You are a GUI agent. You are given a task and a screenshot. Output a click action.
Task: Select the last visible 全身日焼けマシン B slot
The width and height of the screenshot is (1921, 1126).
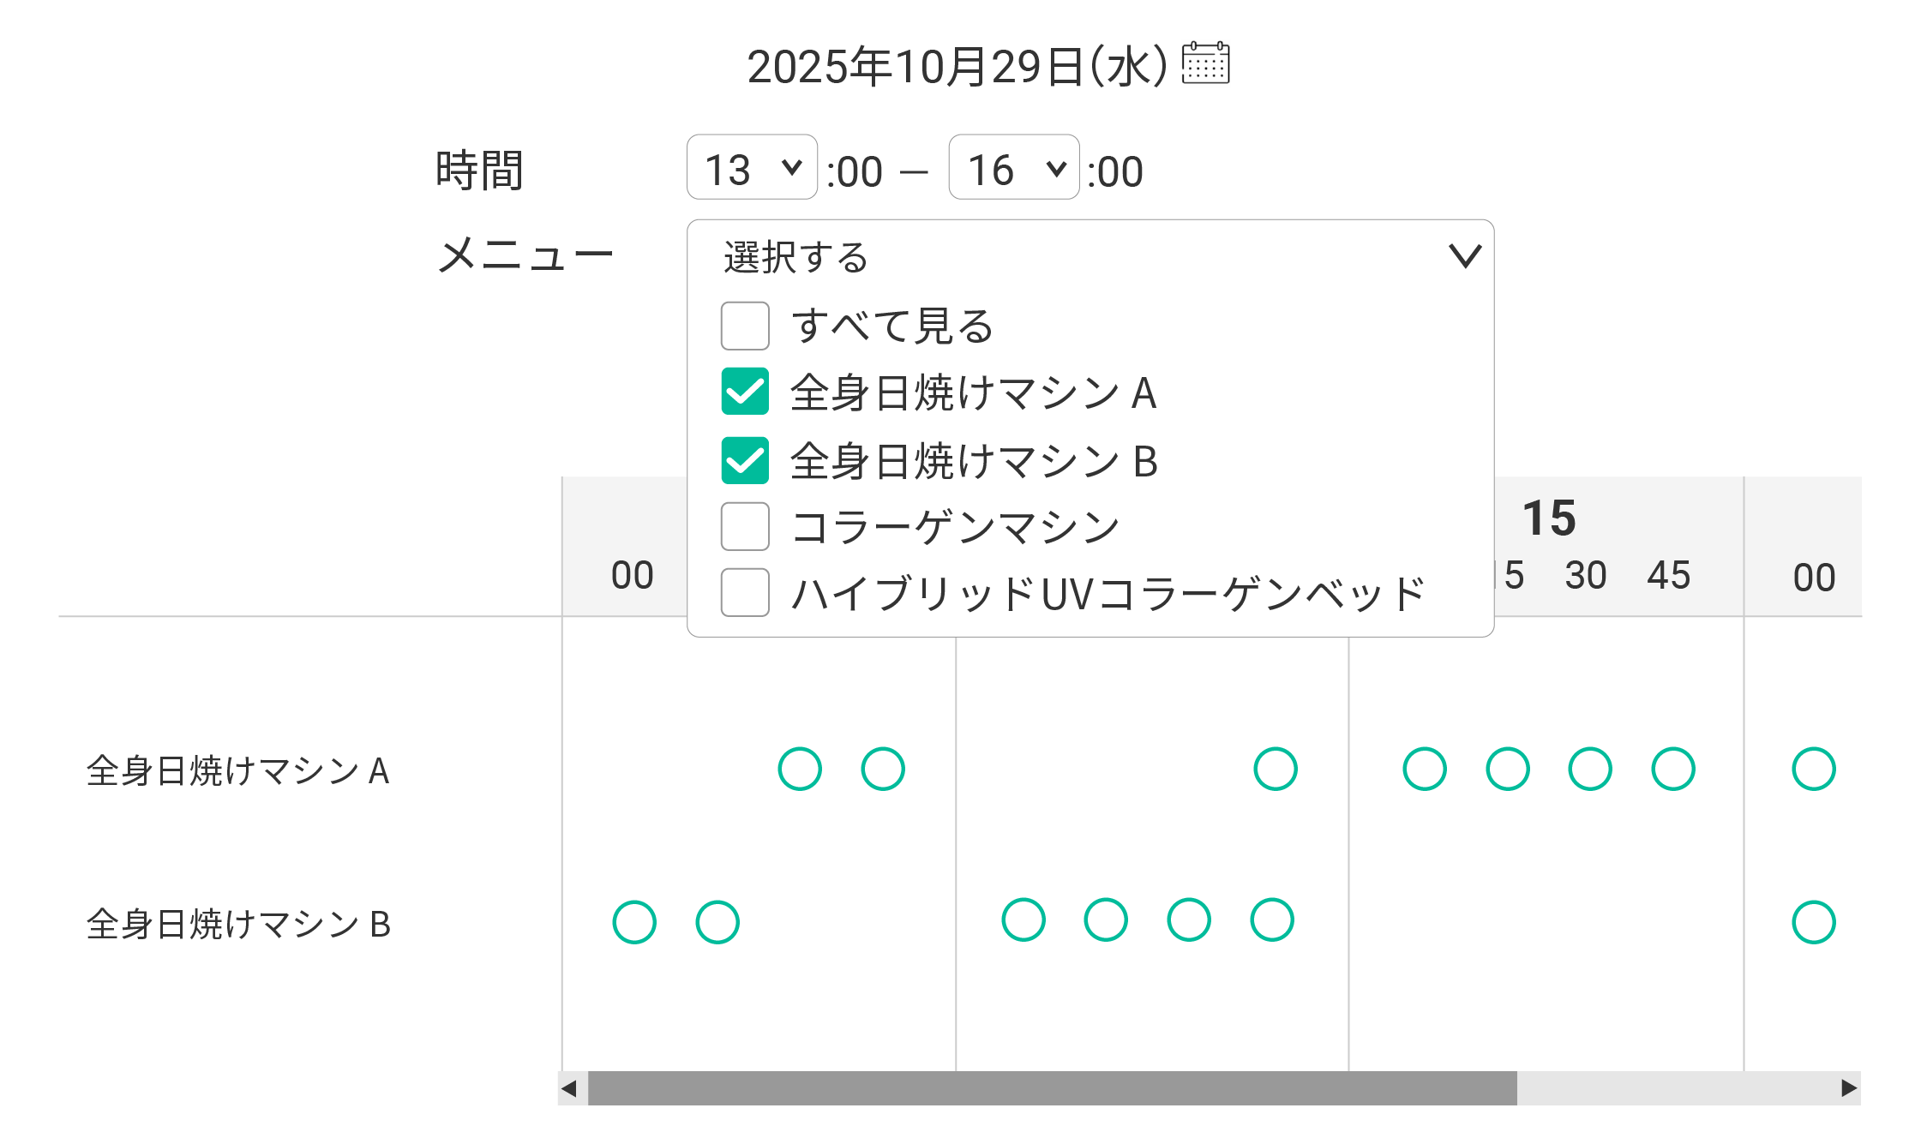[x=1813, y=922]
